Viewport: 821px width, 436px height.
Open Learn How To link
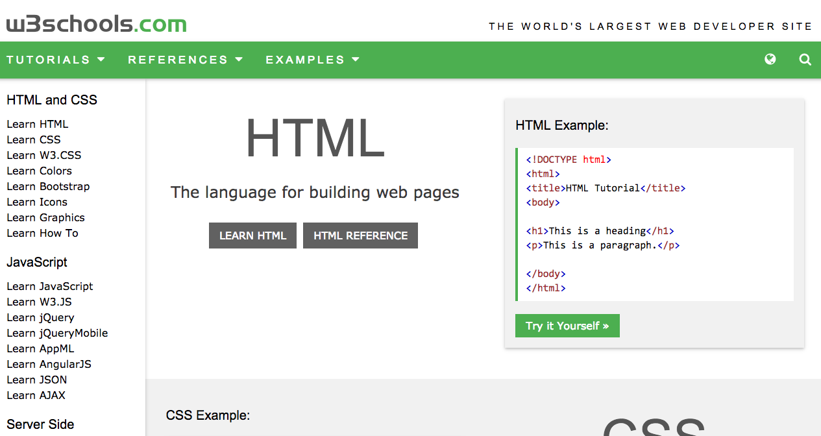pyautogui.click(x=42, y=233)
